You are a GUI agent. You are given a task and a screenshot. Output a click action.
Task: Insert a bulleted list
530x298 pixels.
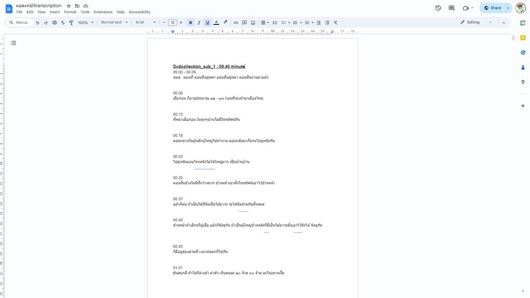point(295,23)
